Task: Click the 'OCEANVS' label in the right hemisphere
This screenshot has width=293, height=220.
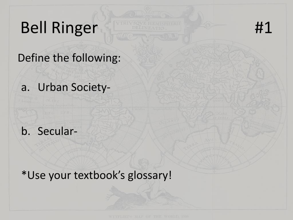Action: (x=169, y=121)
